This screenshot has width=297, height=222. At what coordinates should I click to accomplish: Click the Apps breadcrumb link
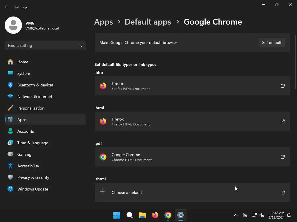[x=104, y=22]
